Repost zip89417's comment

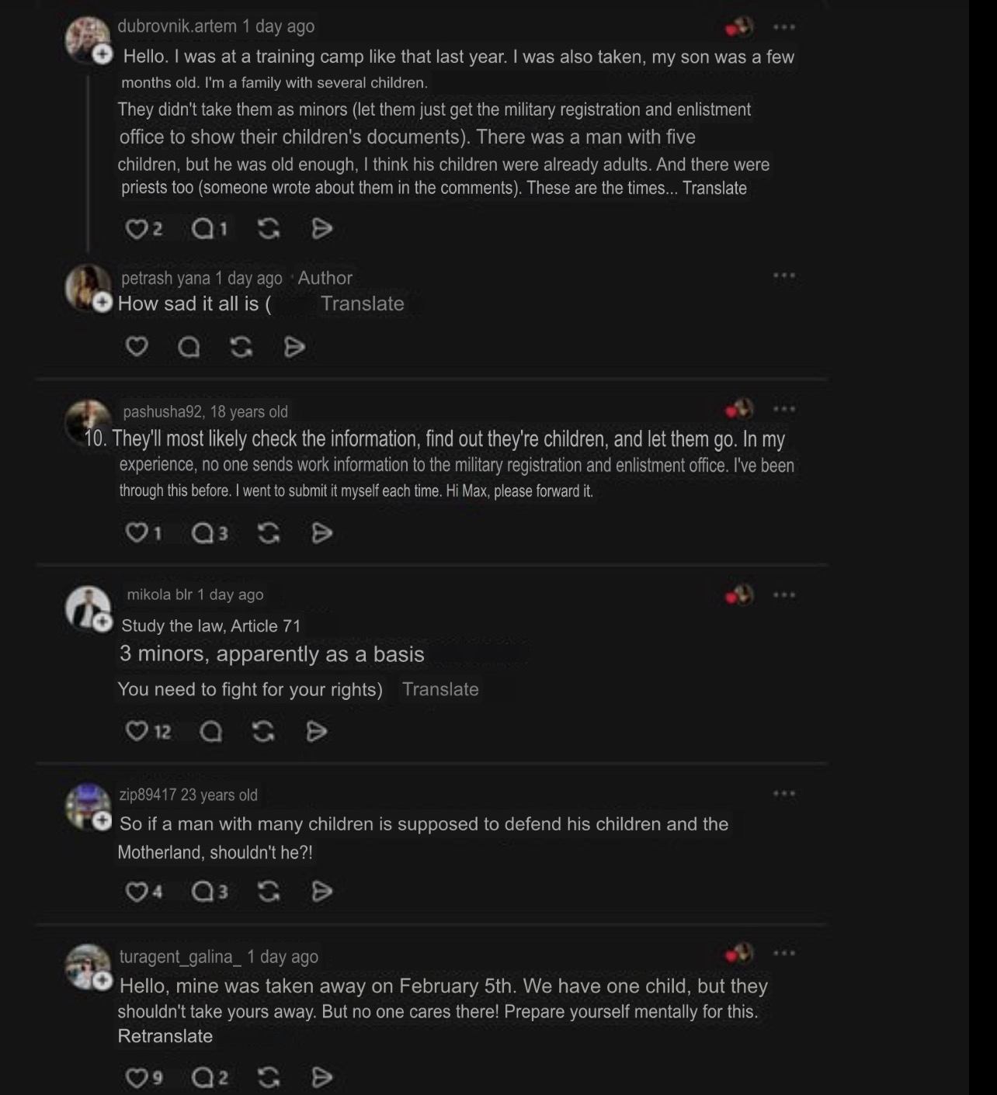click(269, 892)
